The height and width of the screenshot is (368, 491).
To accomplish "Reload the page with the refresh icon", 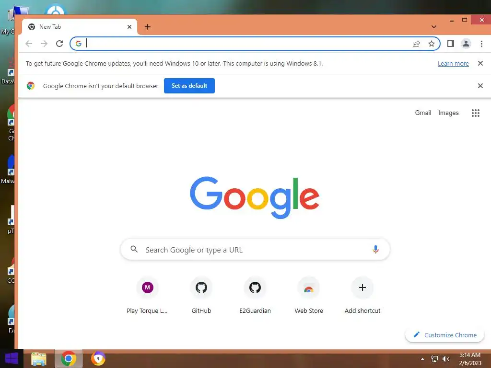I will (x=59, y=44).
